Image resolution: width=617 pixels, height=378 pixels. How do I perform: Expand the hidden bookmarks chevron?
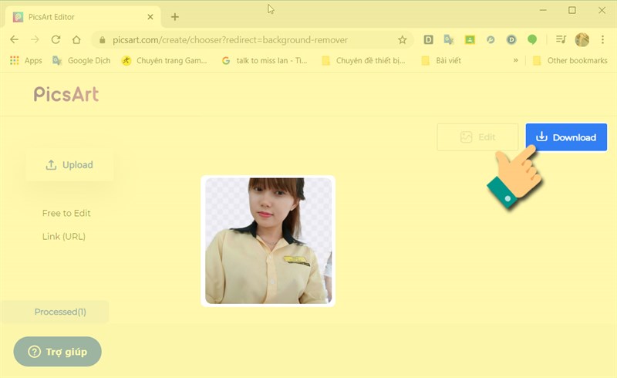click(515, 60)
